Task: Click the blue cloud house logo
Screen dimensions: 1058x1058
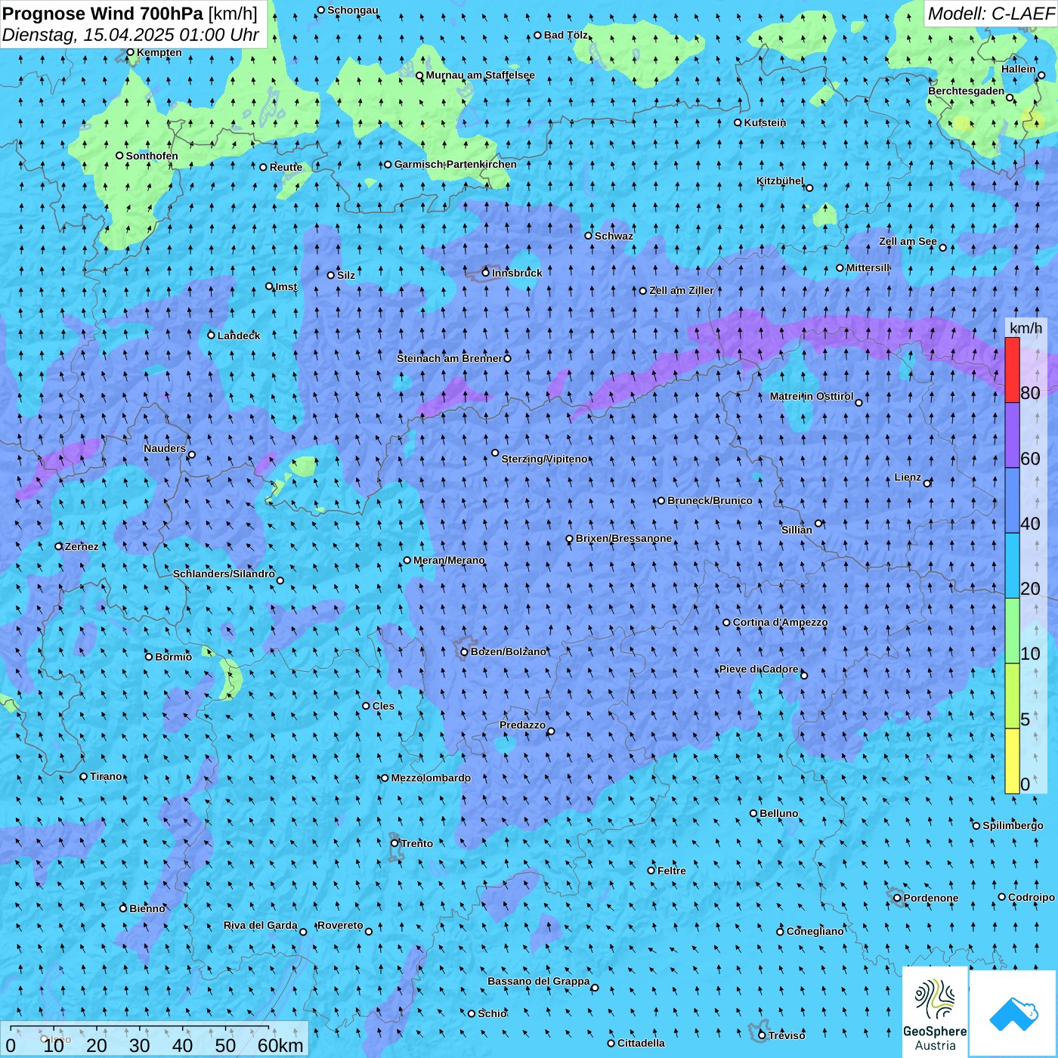Action: click(x=1013, y=1013)
